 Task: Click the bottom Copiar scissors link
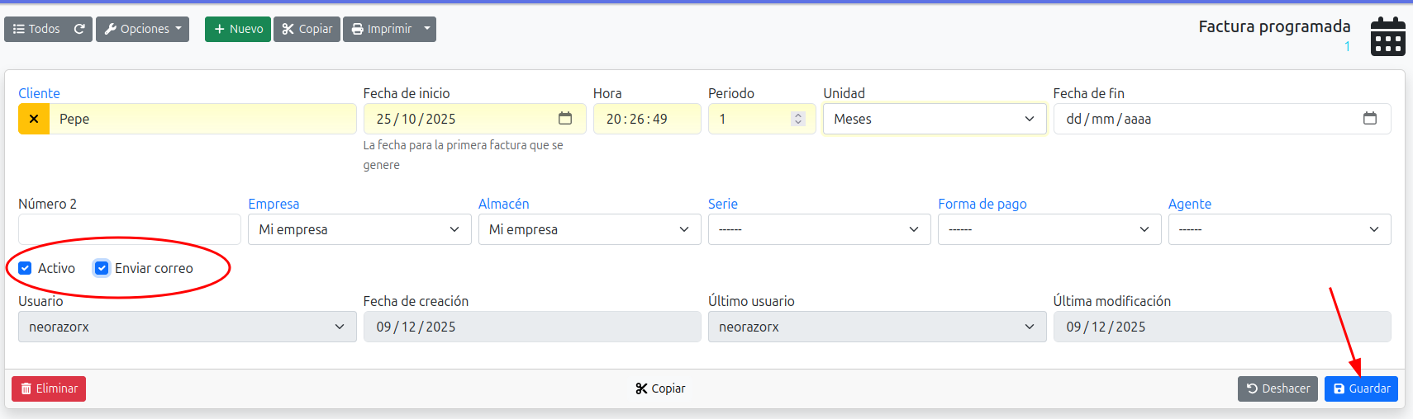pos(660,388)
